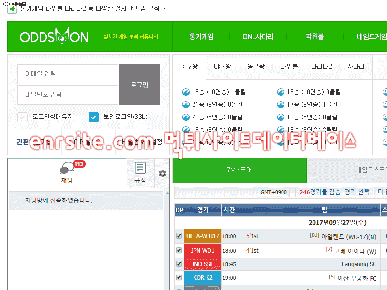
Task: Click team name 아일랜드 (WU-17)(N)
Action: coord(349,237)
